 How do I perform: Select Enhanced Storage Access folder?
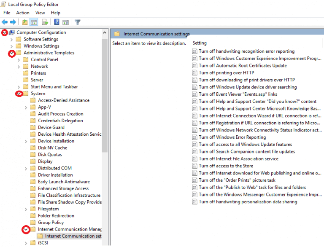point(63,188)
